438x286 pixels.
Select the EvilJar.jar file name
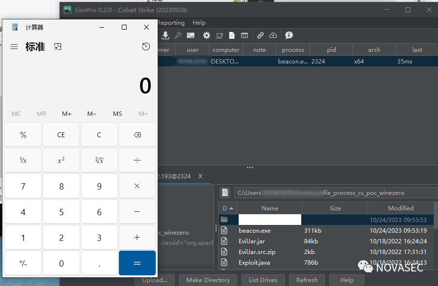[252, 241]
